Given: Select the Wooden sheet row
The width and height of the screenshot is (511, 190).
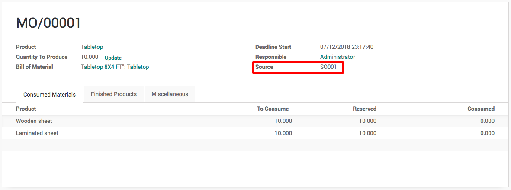Looking at the screenshot, I should [34, 121].
